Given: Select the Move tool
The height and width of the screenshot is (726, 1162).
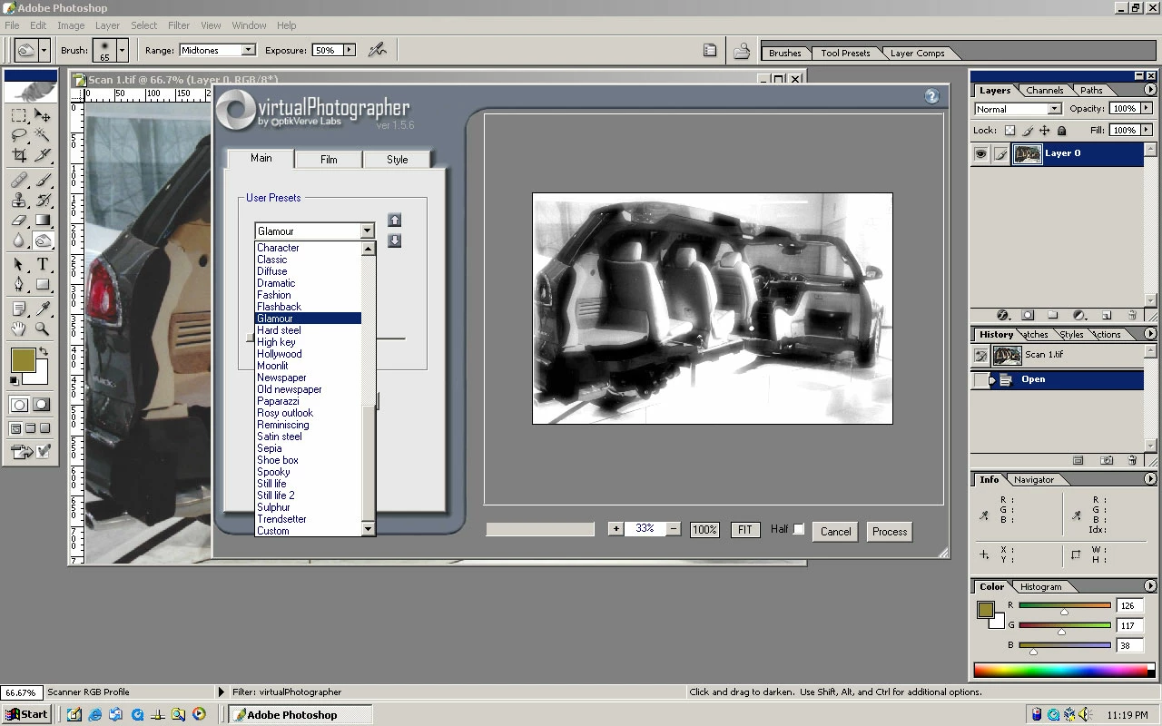Looking at the screenshot, I should point(42,115).
